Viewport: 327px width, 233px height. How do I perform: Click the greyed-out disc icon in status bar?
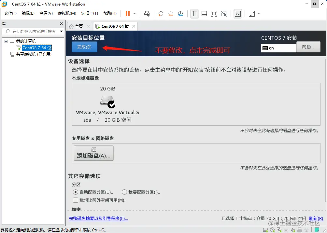306,230
